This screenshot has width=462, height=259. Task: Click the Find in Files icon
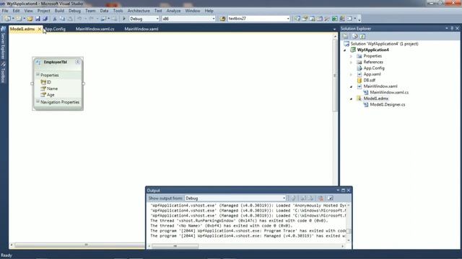(x=222, y=19)
